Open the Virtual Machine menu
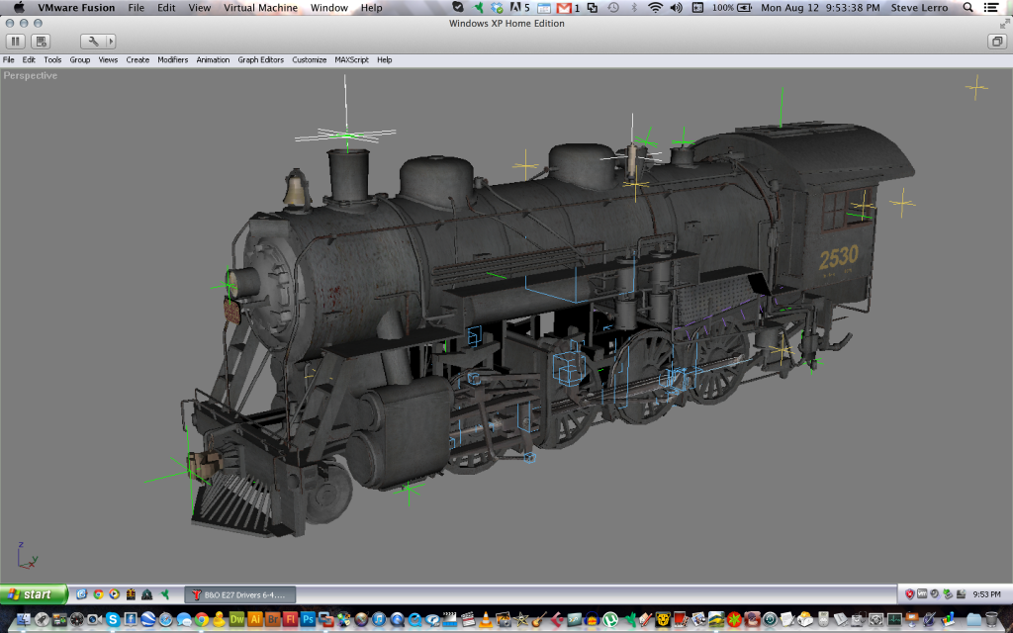This screenshot has height=633, width=1013. [260, 8]
